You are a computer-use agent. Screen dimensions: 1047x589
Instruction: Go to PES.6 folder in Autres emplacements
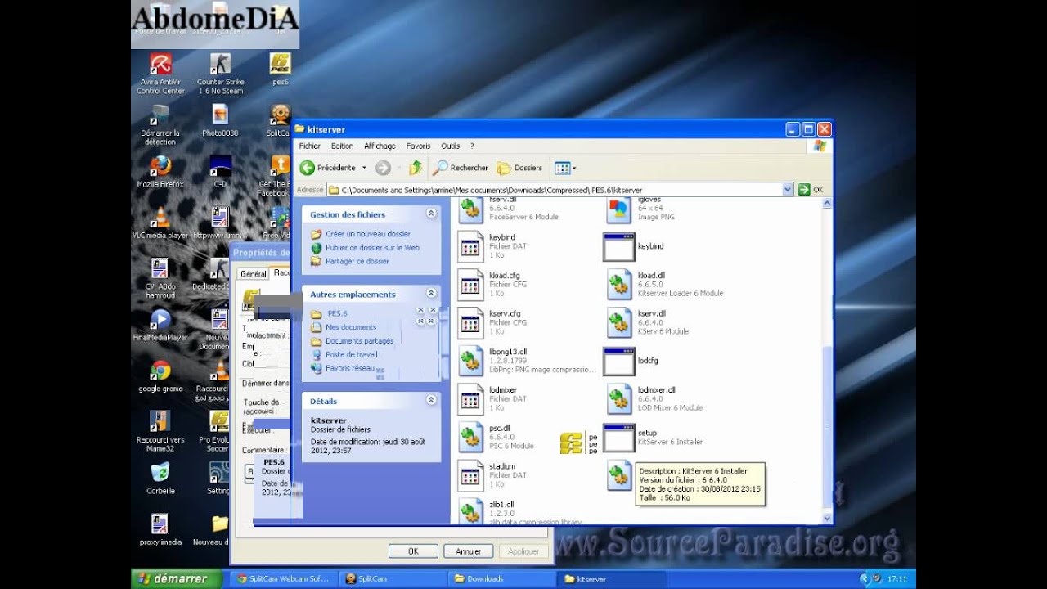pos(338,313)
